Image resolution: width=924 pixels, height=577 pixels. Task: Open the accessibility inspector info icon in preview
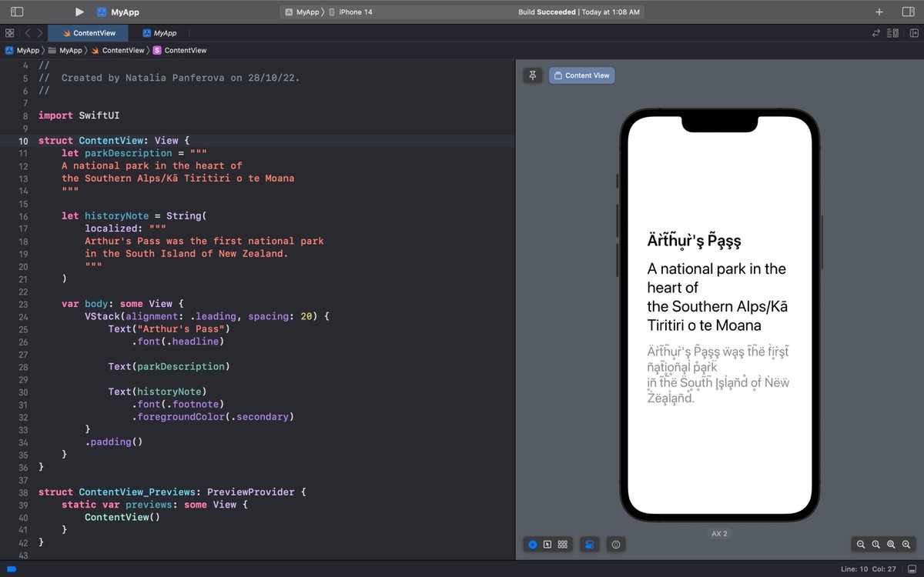click(x=616, y=544)
